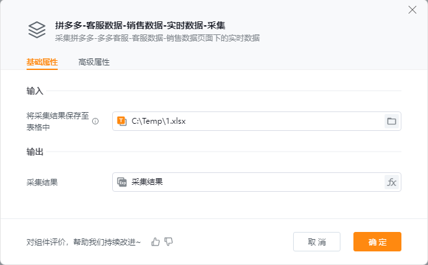Click the 输出 section header
428x265 pixels.
point(35,152)
